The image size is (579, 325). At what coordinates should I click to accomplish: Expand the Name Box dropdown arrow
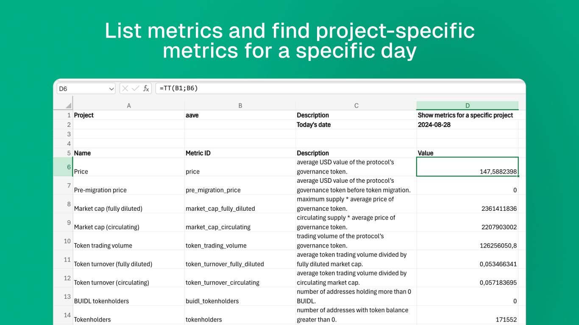111,89
